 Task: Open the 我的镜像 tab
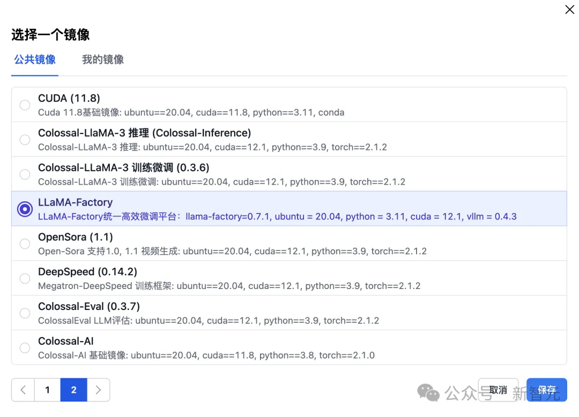(102, 59)
